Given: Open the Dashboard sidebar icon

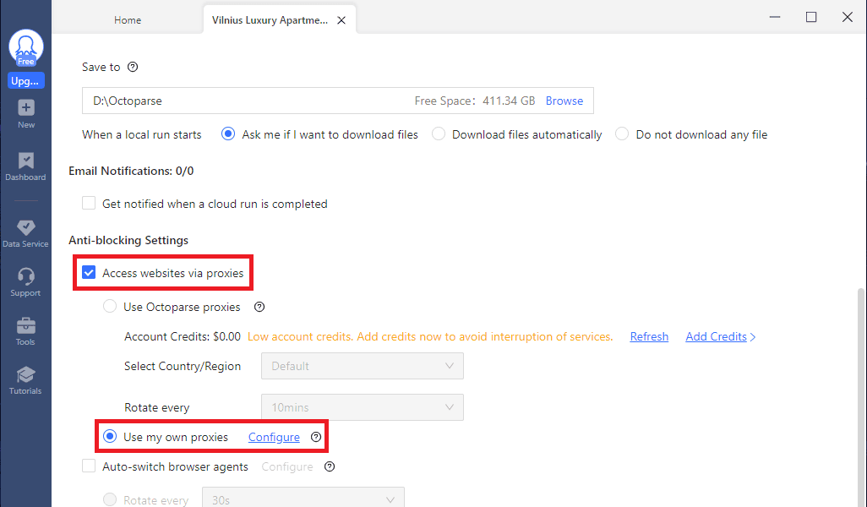Looking at the screenshot, I should (25, 161).
